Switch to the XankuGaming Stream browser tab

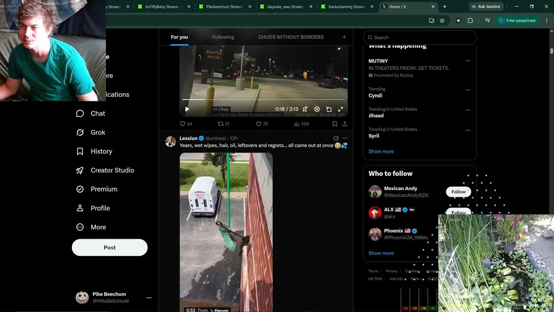coord(347,6)
